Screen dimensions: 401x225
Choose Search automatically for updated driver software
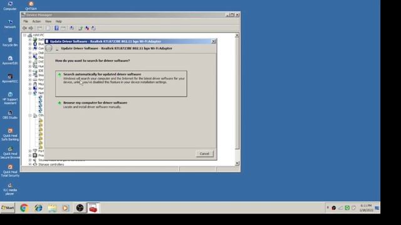point(121,84)
